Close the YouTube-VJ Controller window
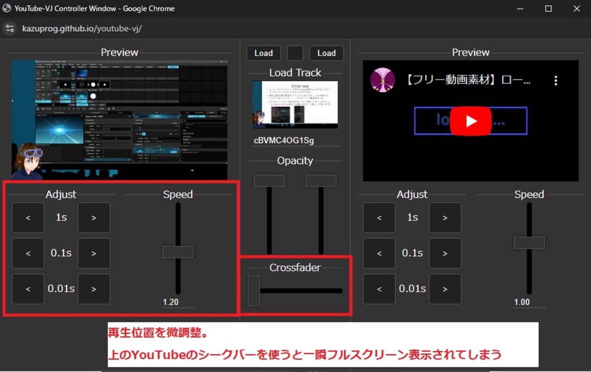 (x=576, y=9)
